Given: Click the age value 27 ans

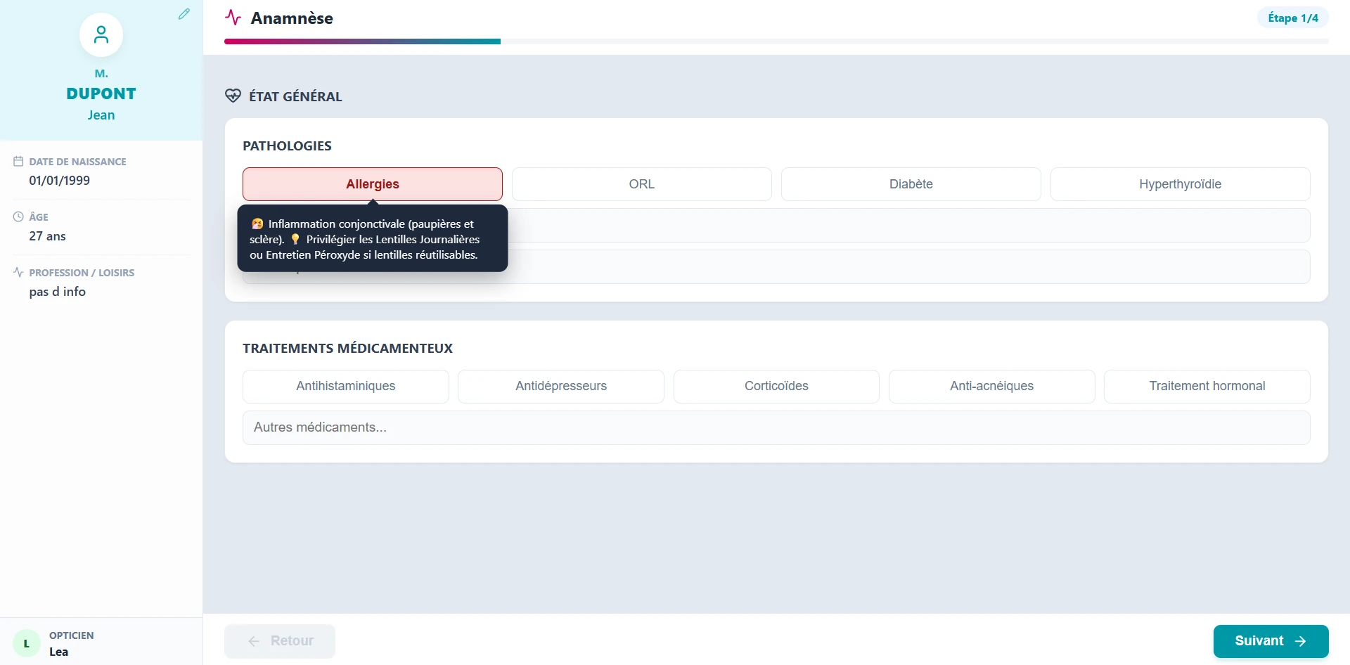Looking at the screenshot, I should (47, 236).
